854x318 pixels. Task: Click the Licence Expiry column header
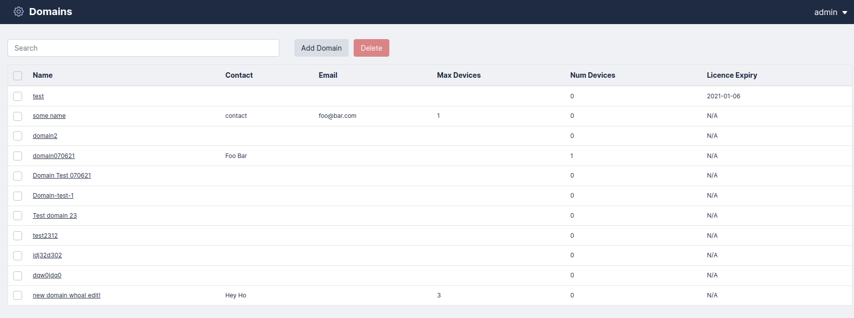tap(731, 75)
